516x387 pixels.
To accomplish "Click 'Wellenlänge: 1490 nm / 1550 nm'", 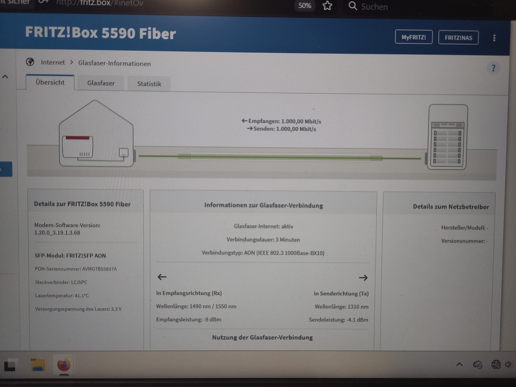I will pyautogui.click(x=196, y=306).
